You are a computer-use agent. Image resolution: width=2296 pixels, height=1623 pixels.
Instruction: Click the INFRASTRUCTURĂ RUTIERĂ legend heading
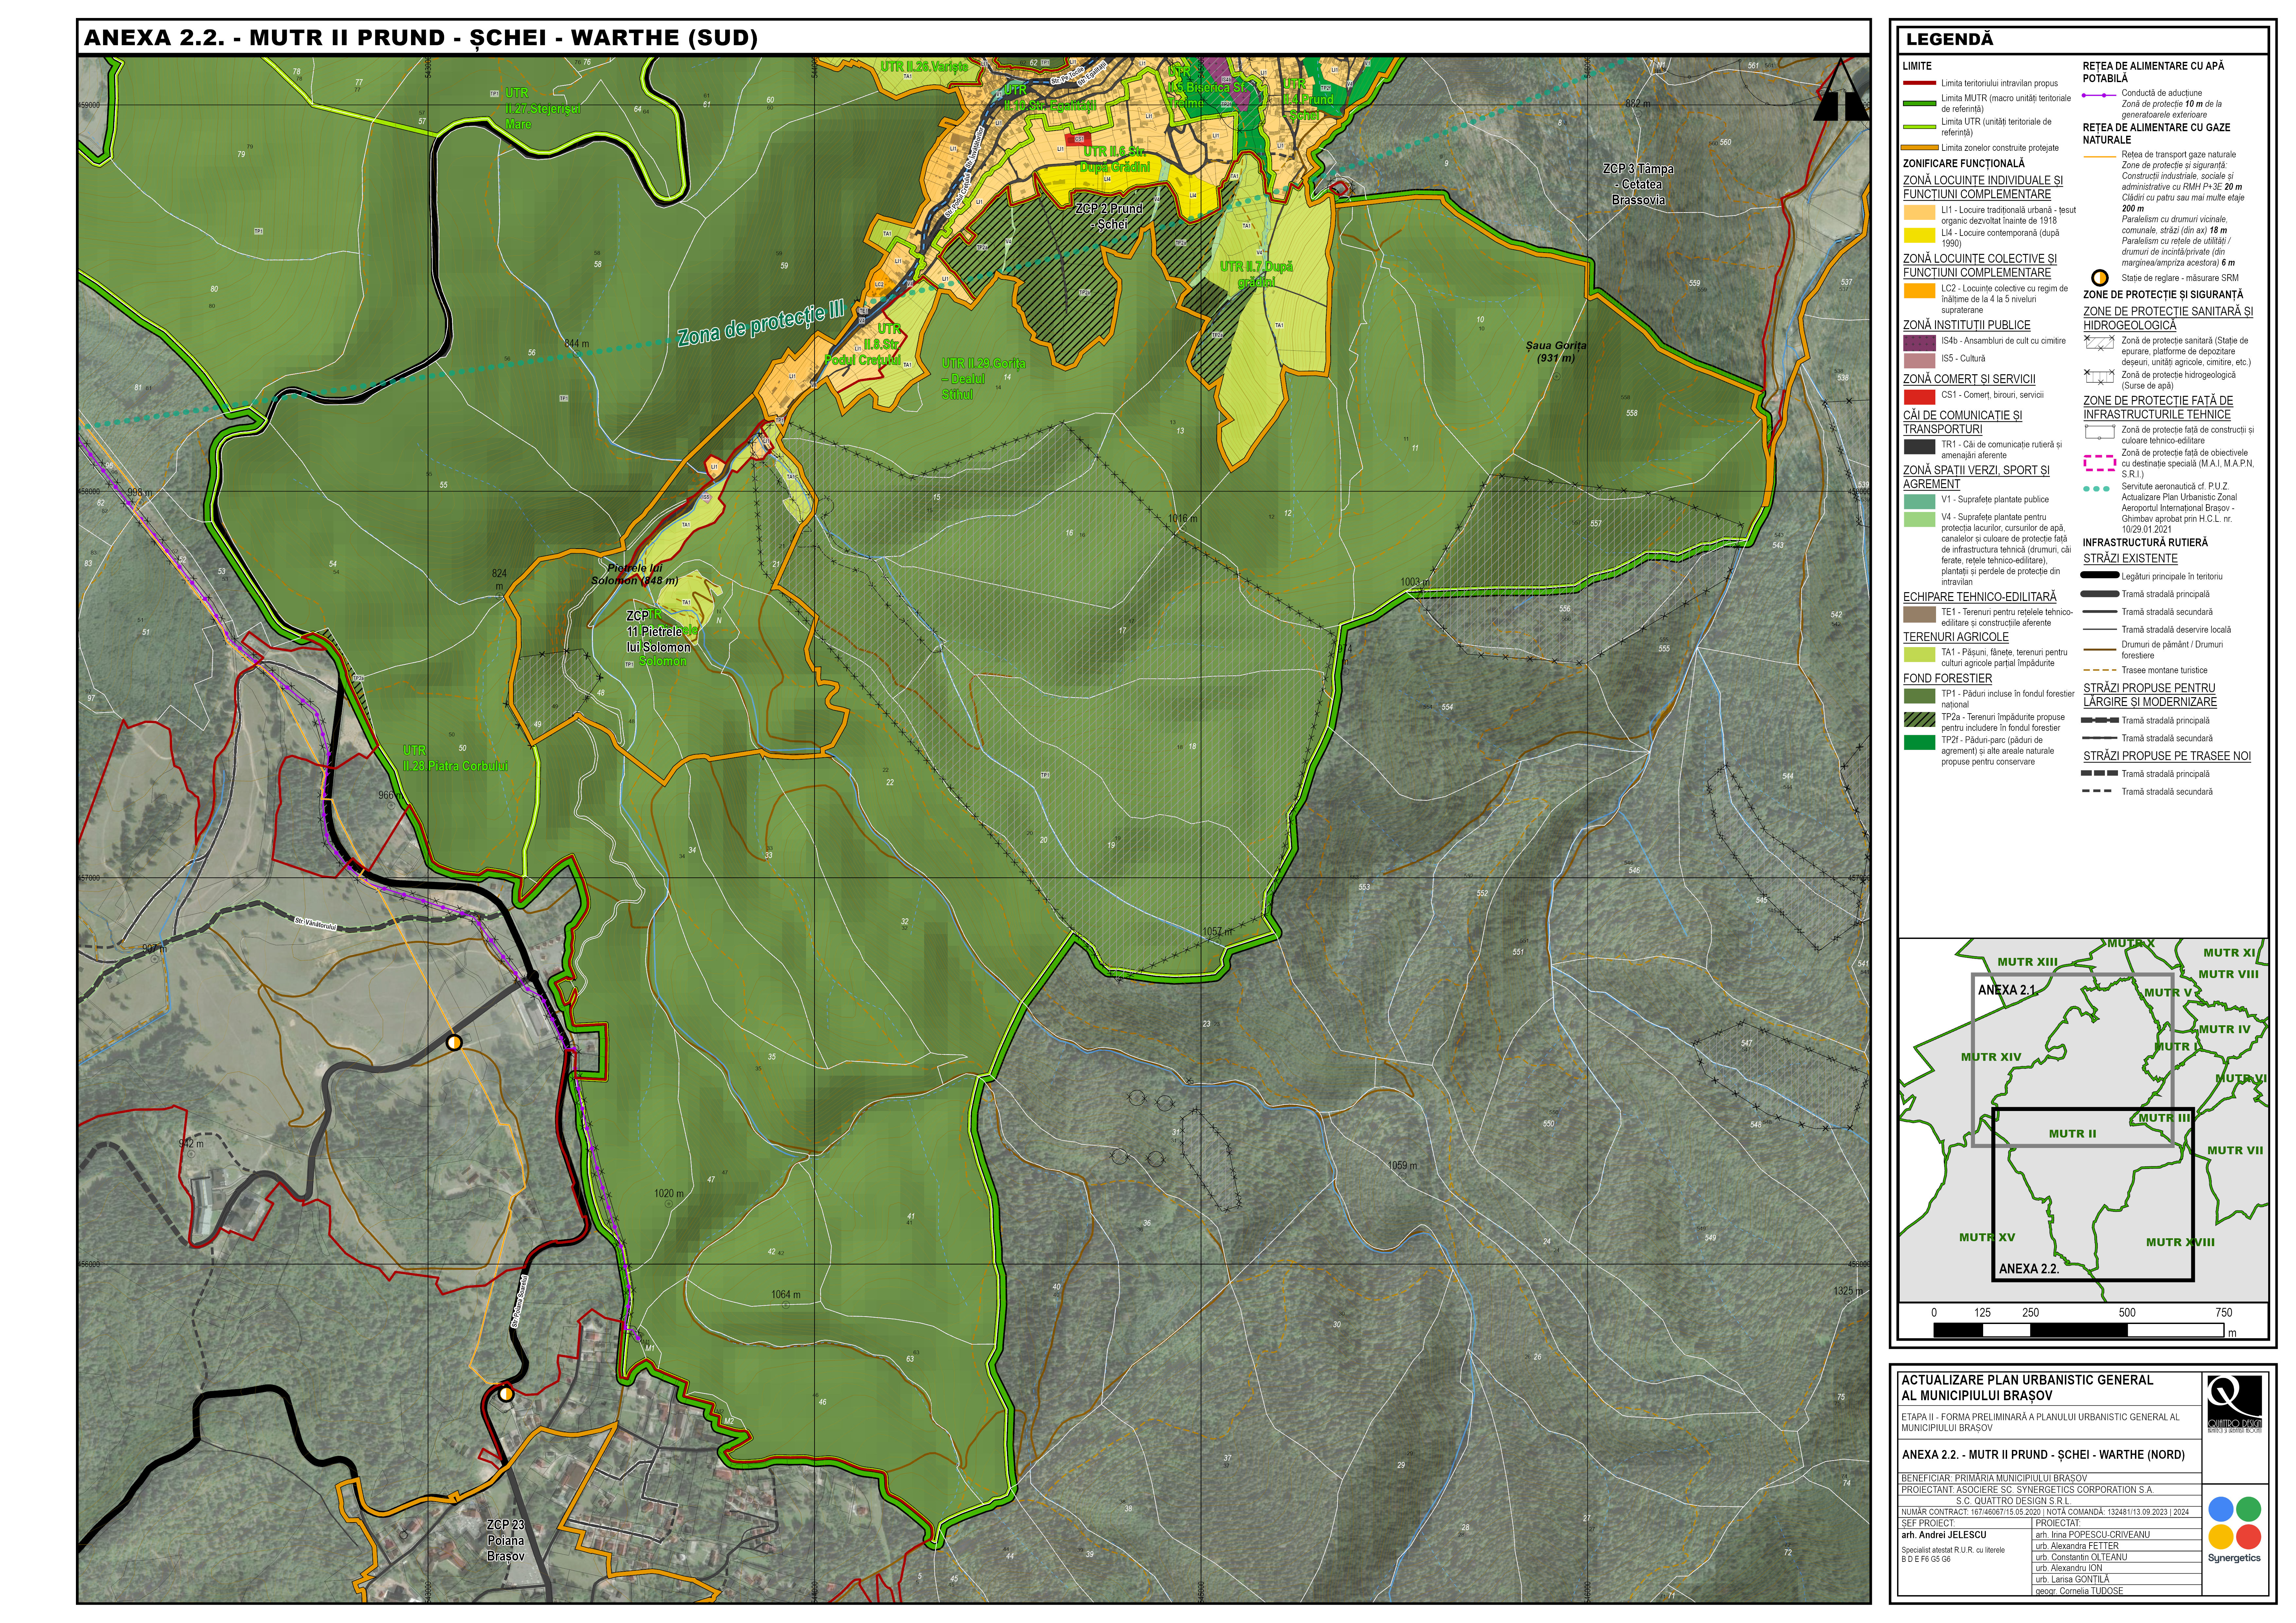click(x=2145, y=543)
